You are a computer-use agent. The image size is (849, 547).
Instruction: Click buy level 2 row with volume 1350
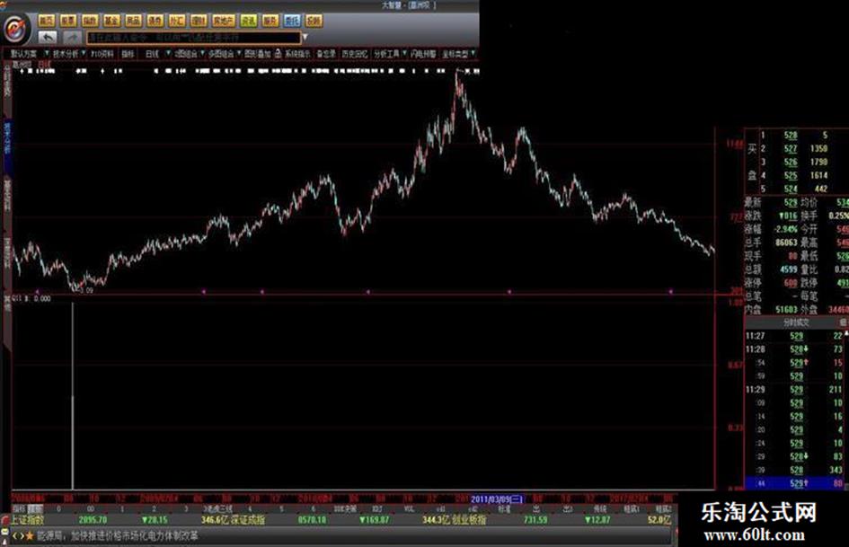click(x=797, y=148)
